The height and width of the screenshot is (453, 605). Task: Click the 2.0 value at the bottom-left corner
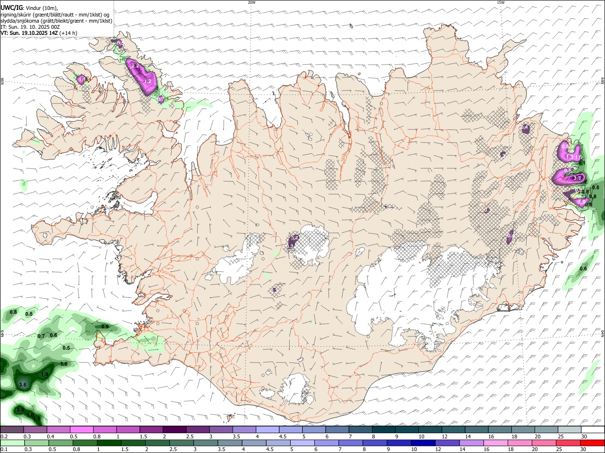(20, 410)
